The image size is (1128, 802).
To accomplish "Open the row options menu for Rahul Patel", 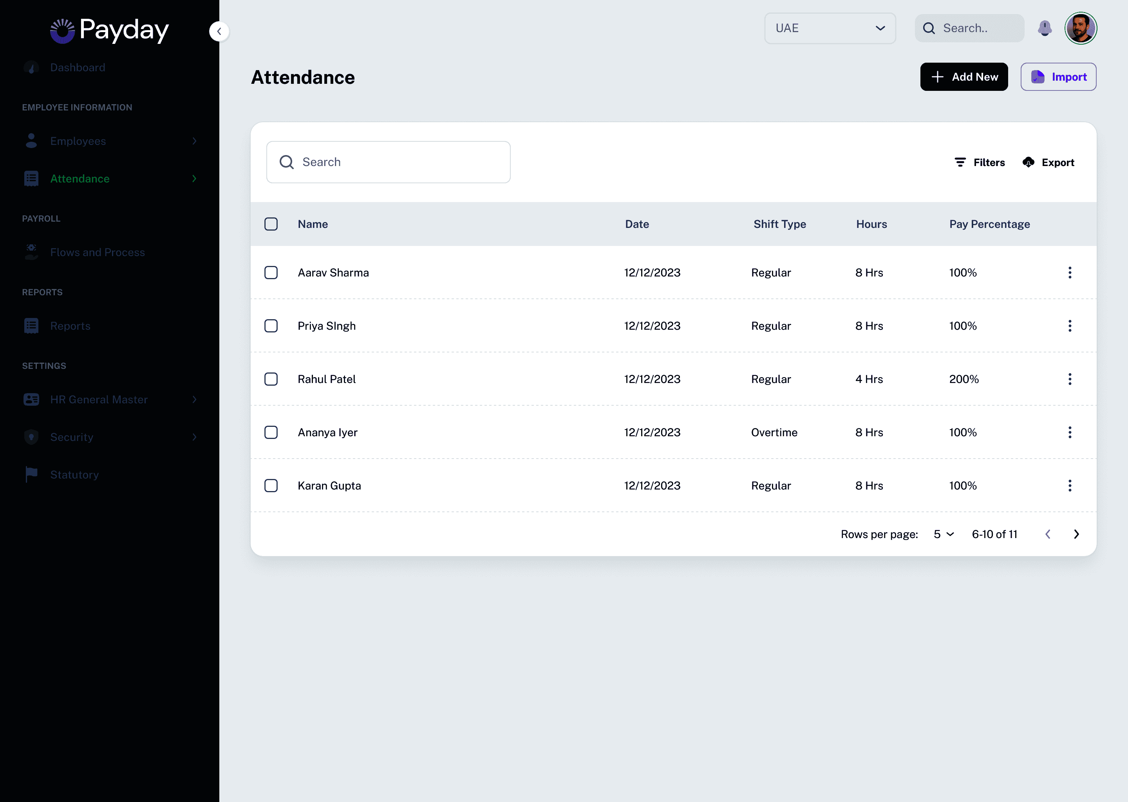I will 1070,379.
